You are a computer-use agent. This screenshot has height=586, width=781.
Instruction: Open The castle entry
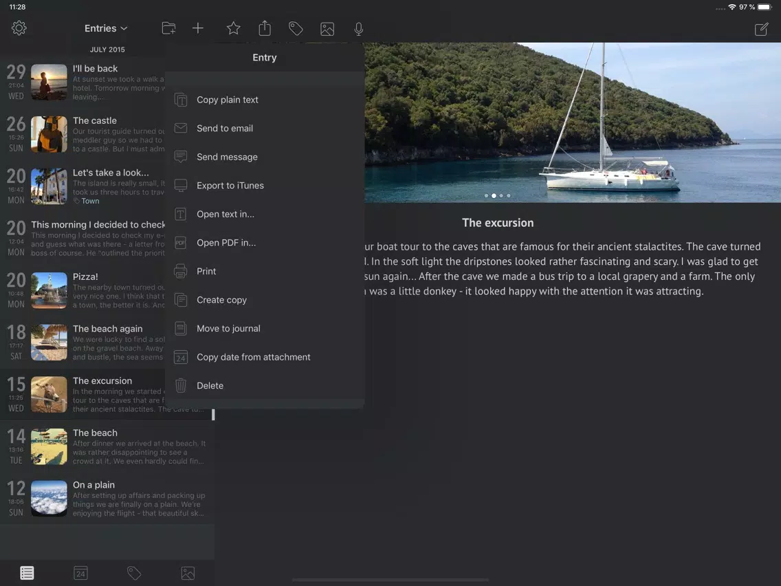coord(82,135)
